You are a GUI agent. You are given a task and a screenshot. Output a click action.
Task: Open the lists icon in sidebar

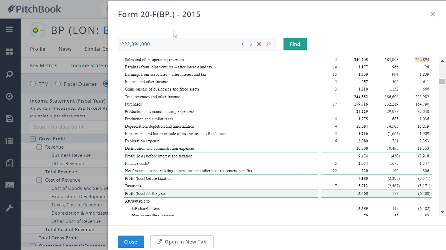9,141
